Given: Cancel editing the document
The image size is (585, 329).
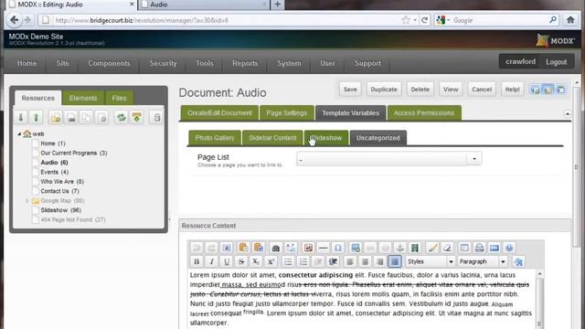Looking at the screenshot, I should pos(482,90).
